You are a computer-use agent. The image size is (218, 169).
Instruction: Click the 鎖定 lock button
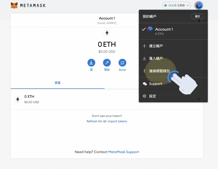click(x=198, y=16)
